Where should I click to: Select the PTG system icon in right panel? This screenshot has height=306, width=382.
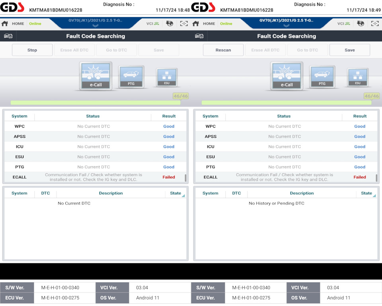[x=322, y=76]
